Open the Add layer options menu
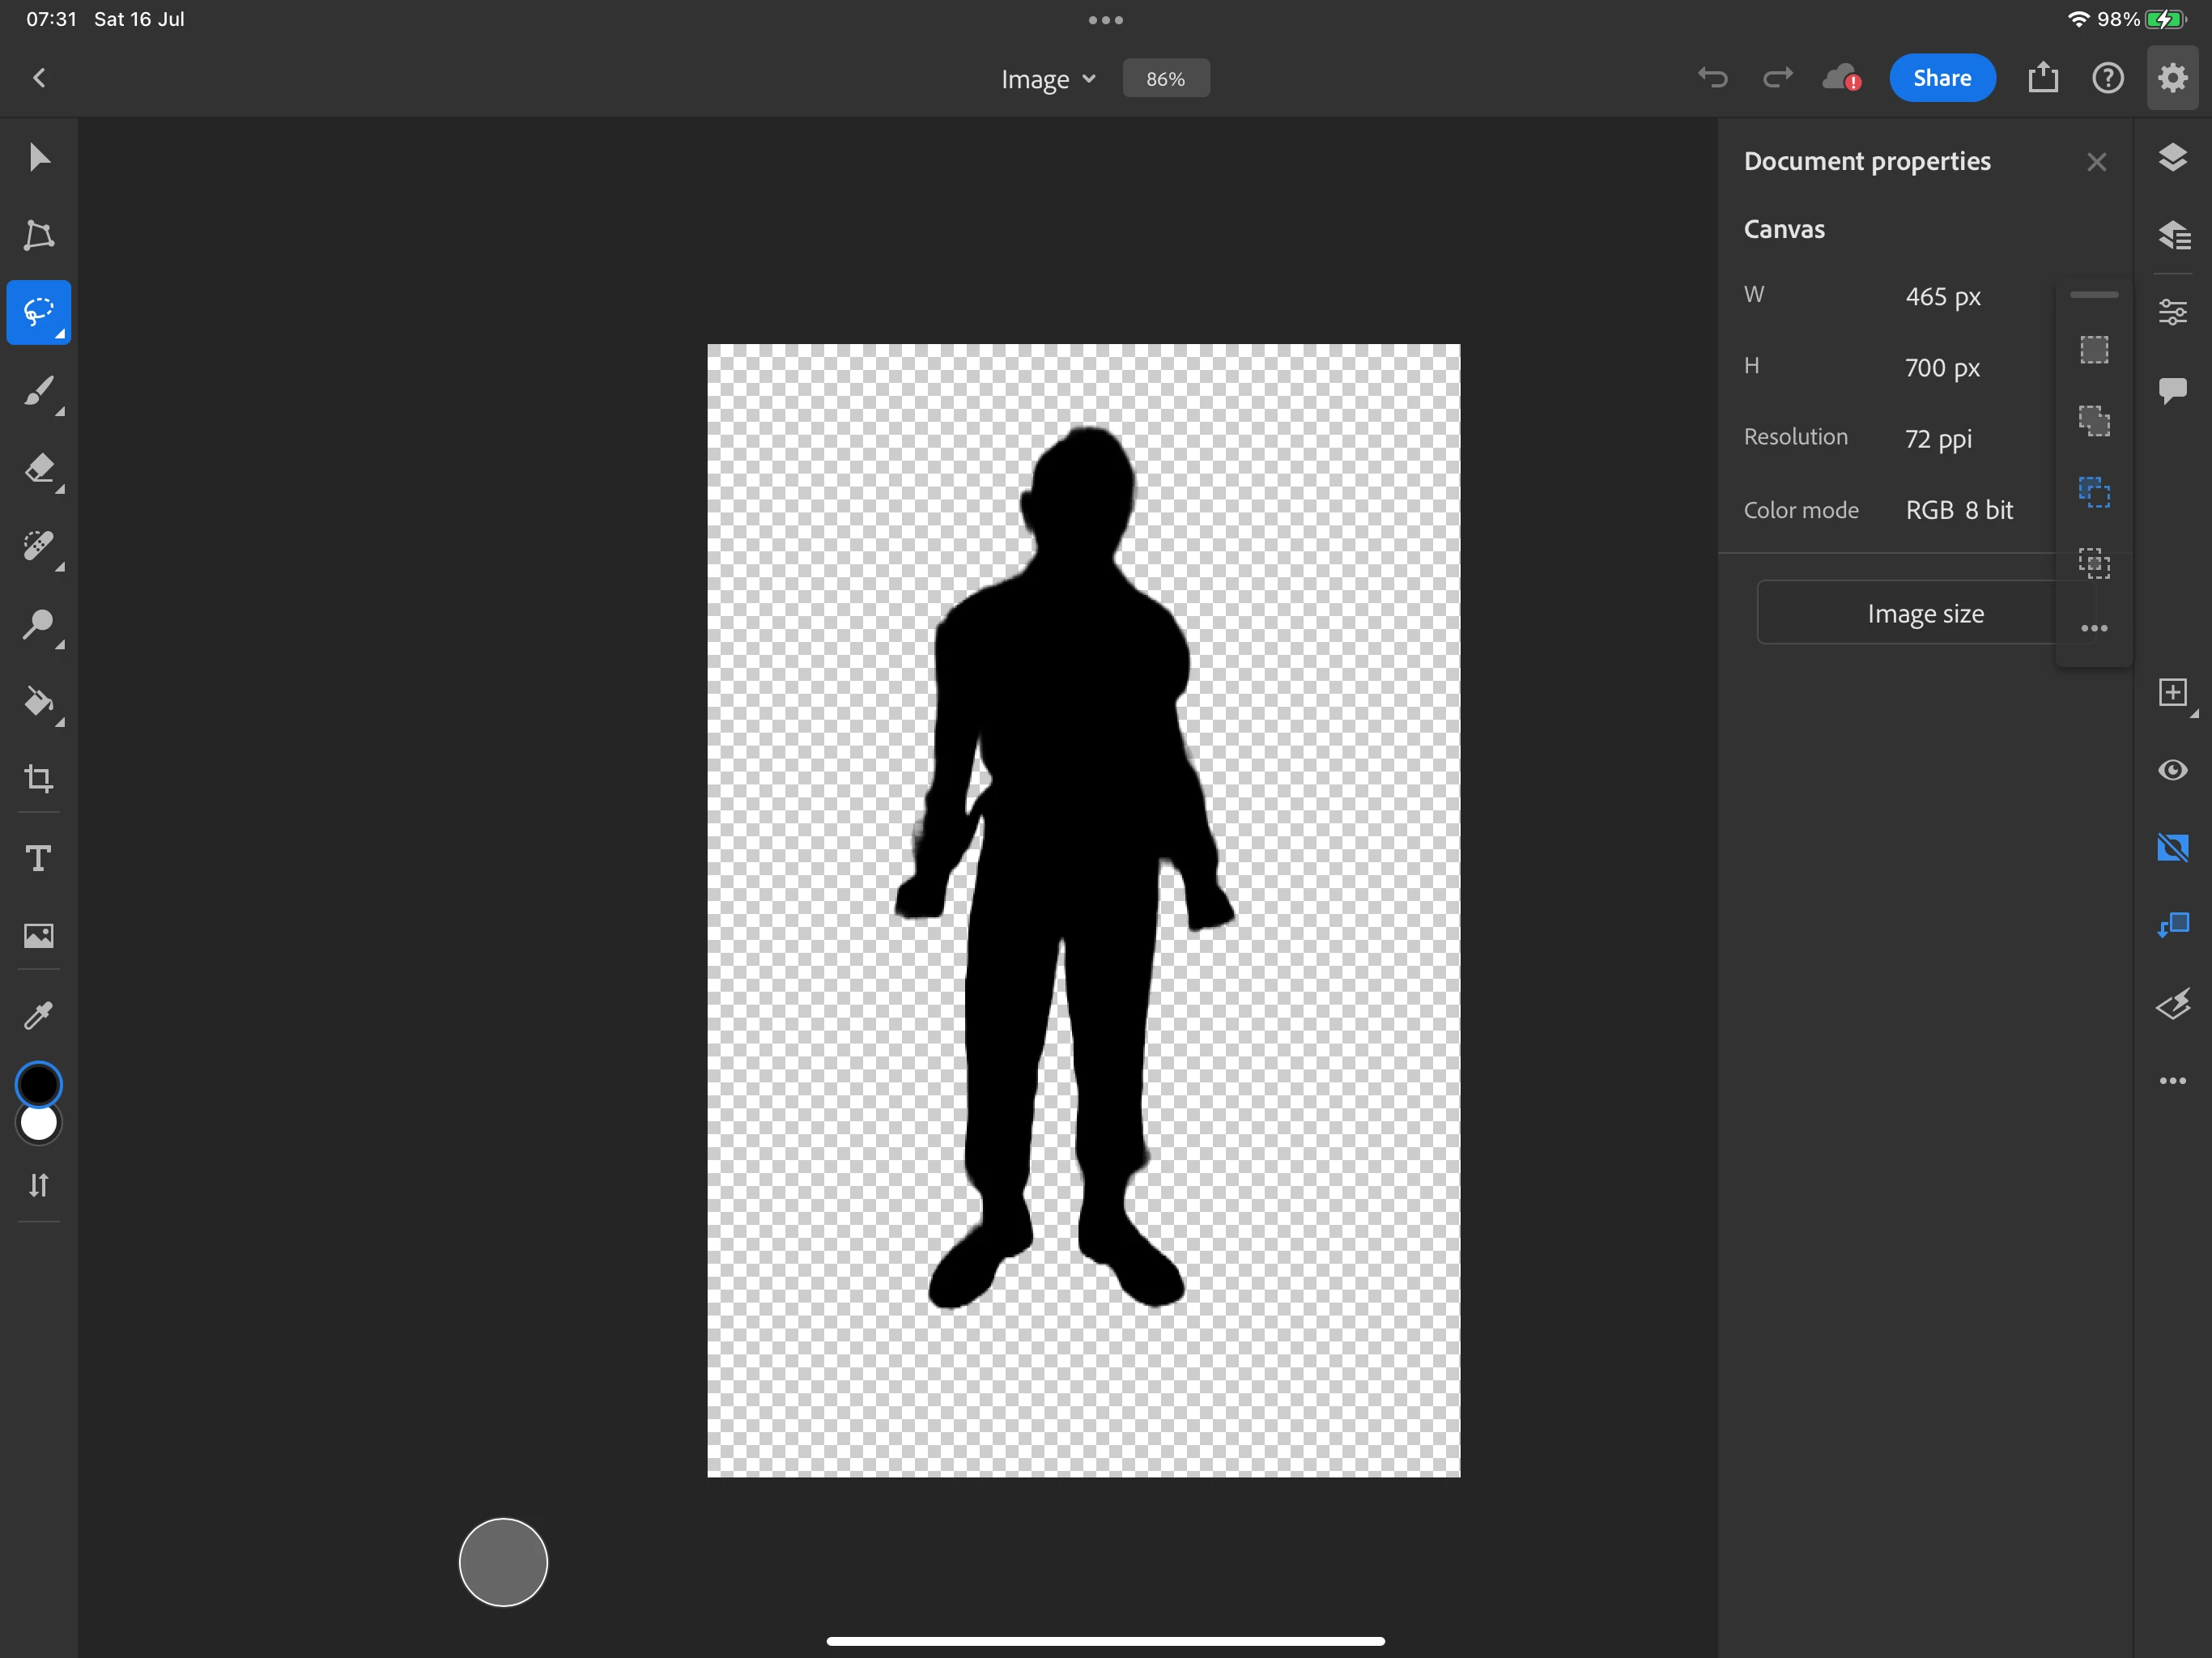 click(x=2172, y=693)
